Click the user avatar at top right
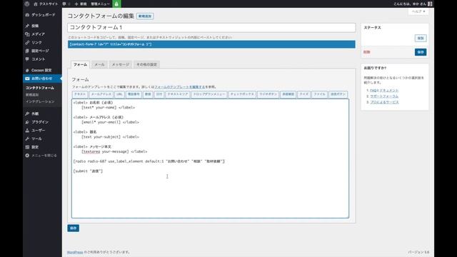Viewport: 457px width, 257px height. coord(430,4)
